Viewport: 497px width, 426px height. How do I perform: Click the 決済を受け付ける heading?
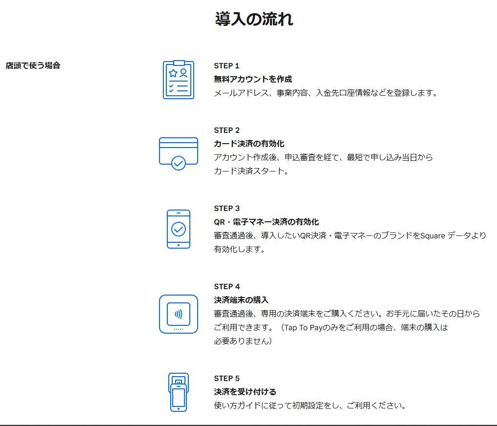245,392
